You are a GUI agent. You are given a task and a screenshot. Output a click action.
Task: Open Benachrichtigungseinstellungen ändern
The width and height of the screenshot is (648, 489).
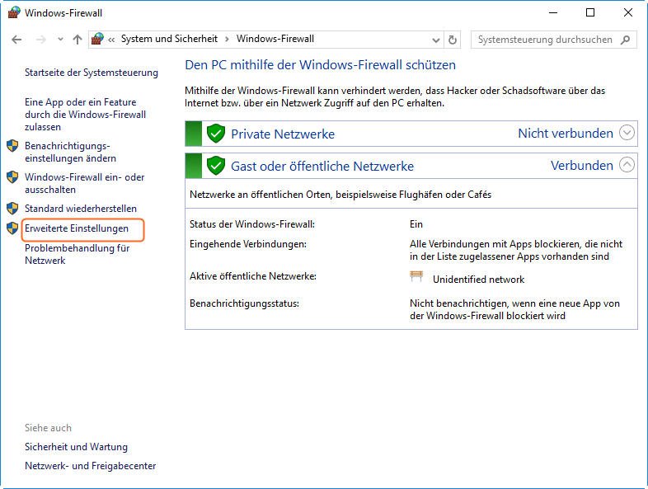[x=70, y=152]
